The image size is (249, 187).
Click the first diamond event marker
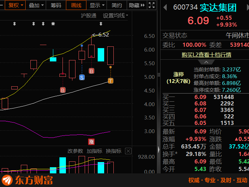(14, 24)
